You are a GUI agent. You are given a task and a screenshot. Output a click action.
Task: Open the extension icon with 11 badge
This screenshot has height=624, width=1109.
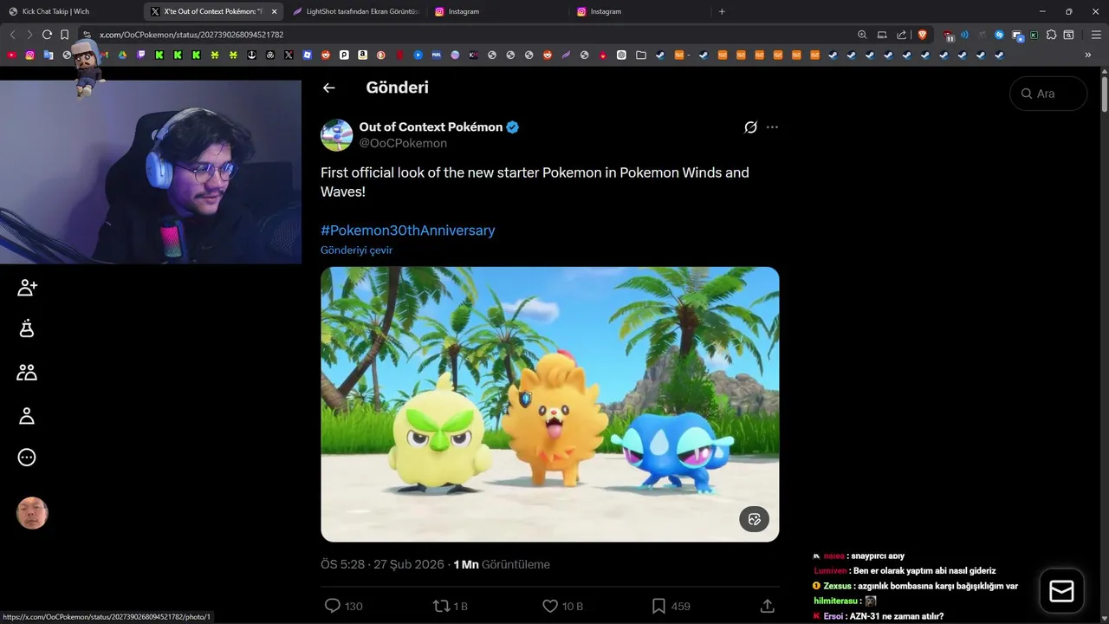point(949,36)
